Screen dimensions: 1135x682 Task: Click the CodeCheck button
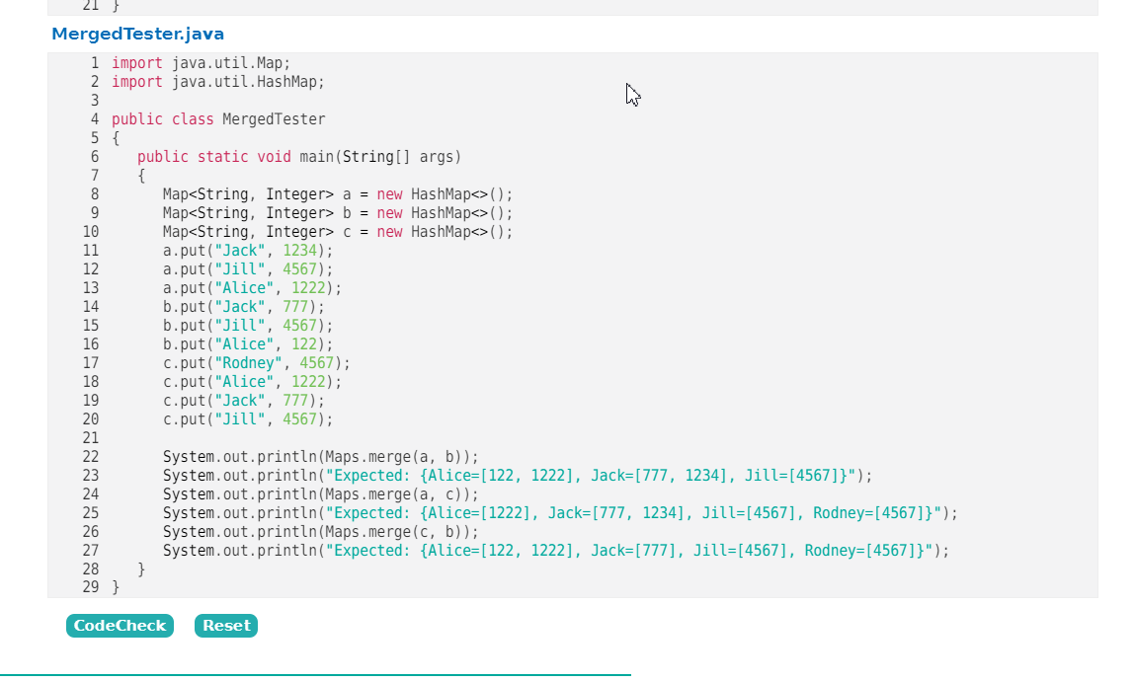(120, 625)
